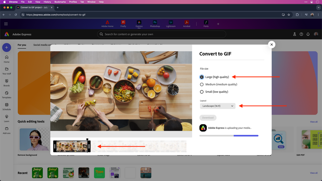Open the Express app shortcut
The height and width of the screenshot is (181, 322).
[x=139, y=24]
